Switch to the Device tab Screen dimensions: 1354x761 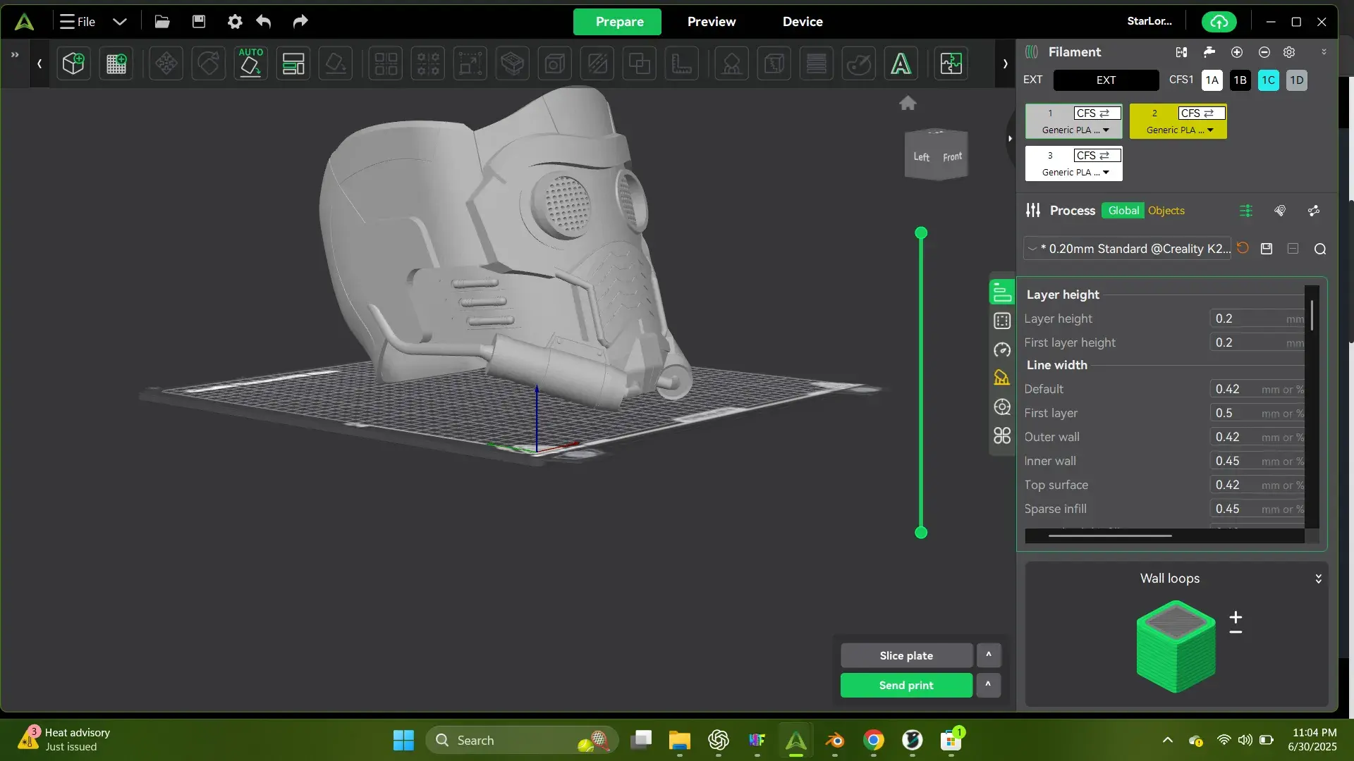[x=803, y=22]
